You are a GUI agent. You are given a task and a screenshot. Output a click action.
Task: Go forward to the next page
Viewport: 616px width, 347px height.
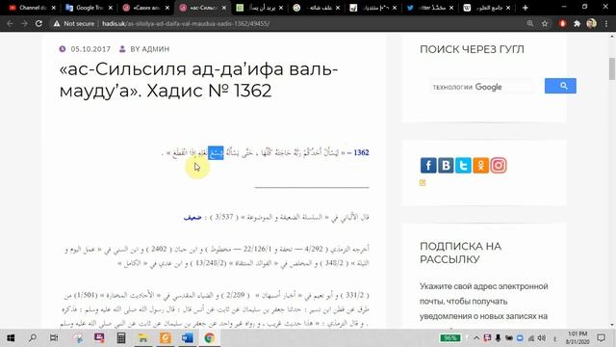(24, 23)
